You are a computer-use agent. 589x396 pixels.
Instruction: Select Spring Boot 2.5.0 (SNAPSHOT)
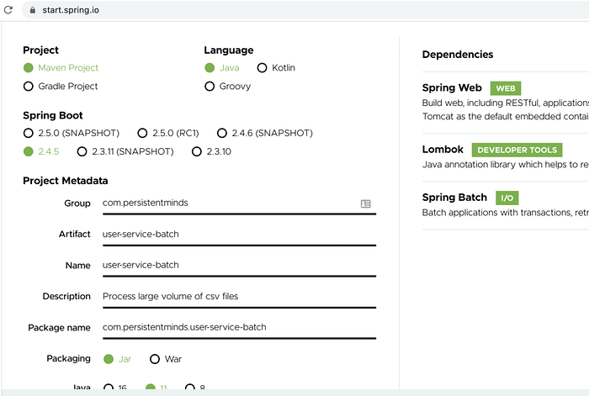[29, 133]
